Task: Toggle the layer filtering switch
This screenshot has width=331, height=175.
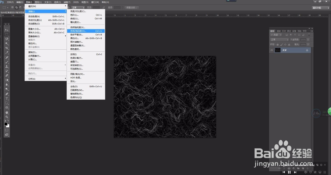Action: coord(309,35)
